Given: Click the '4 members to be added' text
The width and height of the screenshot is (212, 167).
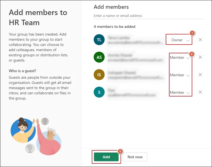Looking at the screenshot, I should [x=114, y=27].
